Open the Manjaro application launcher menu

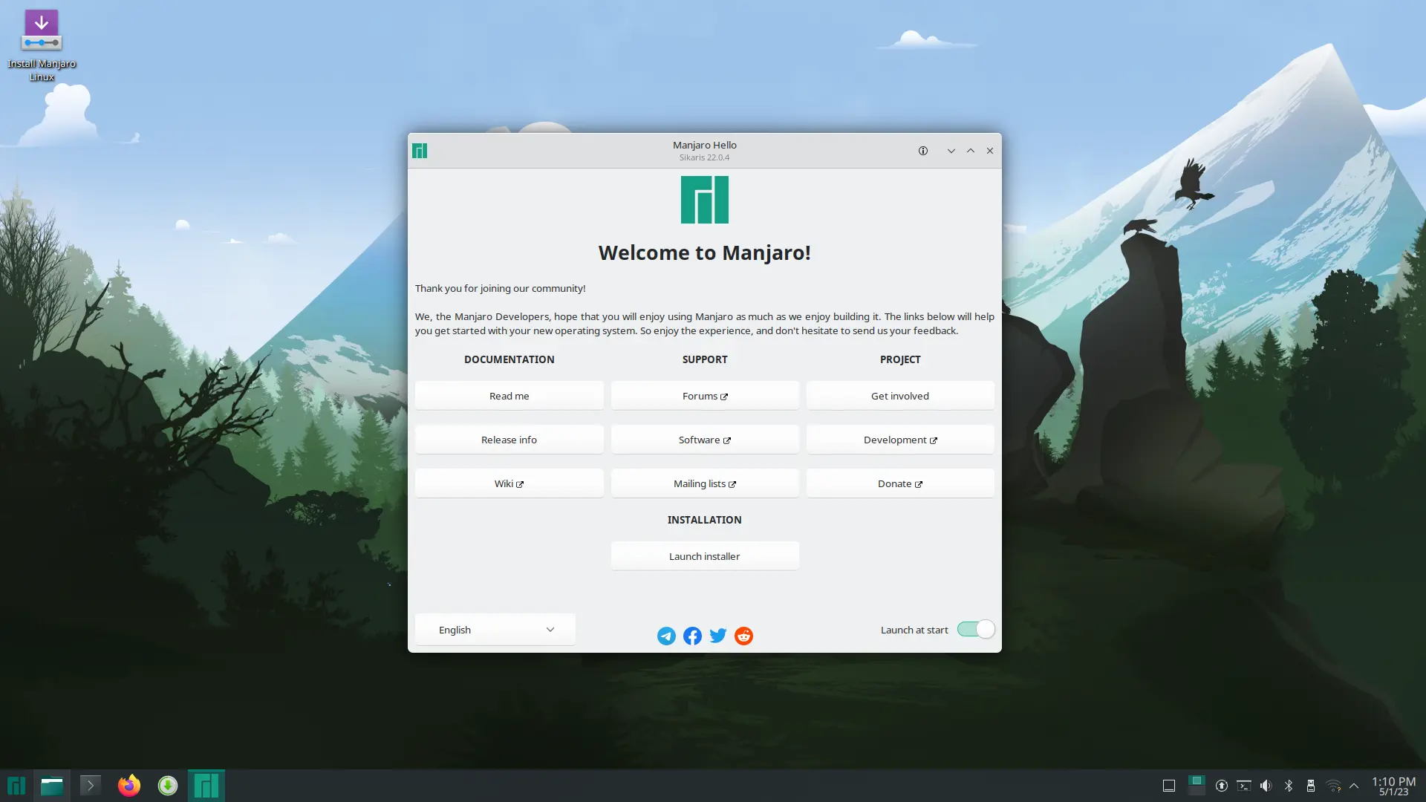coord(16,786)
